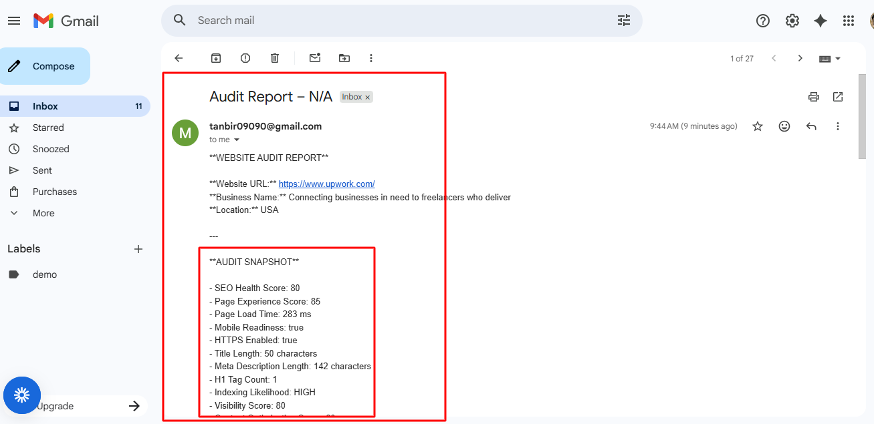The height and width of the screenshot is (424, 874).
Task: Open the email in a new window
Action: [837, 97]
